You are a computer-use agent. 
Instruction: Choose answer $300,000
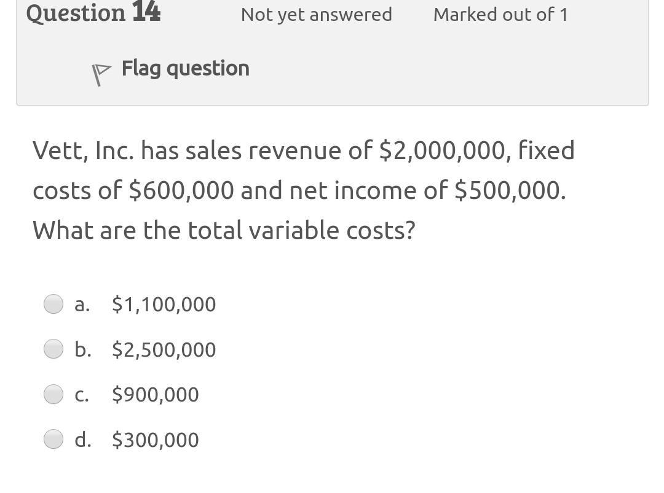point(155,439)
